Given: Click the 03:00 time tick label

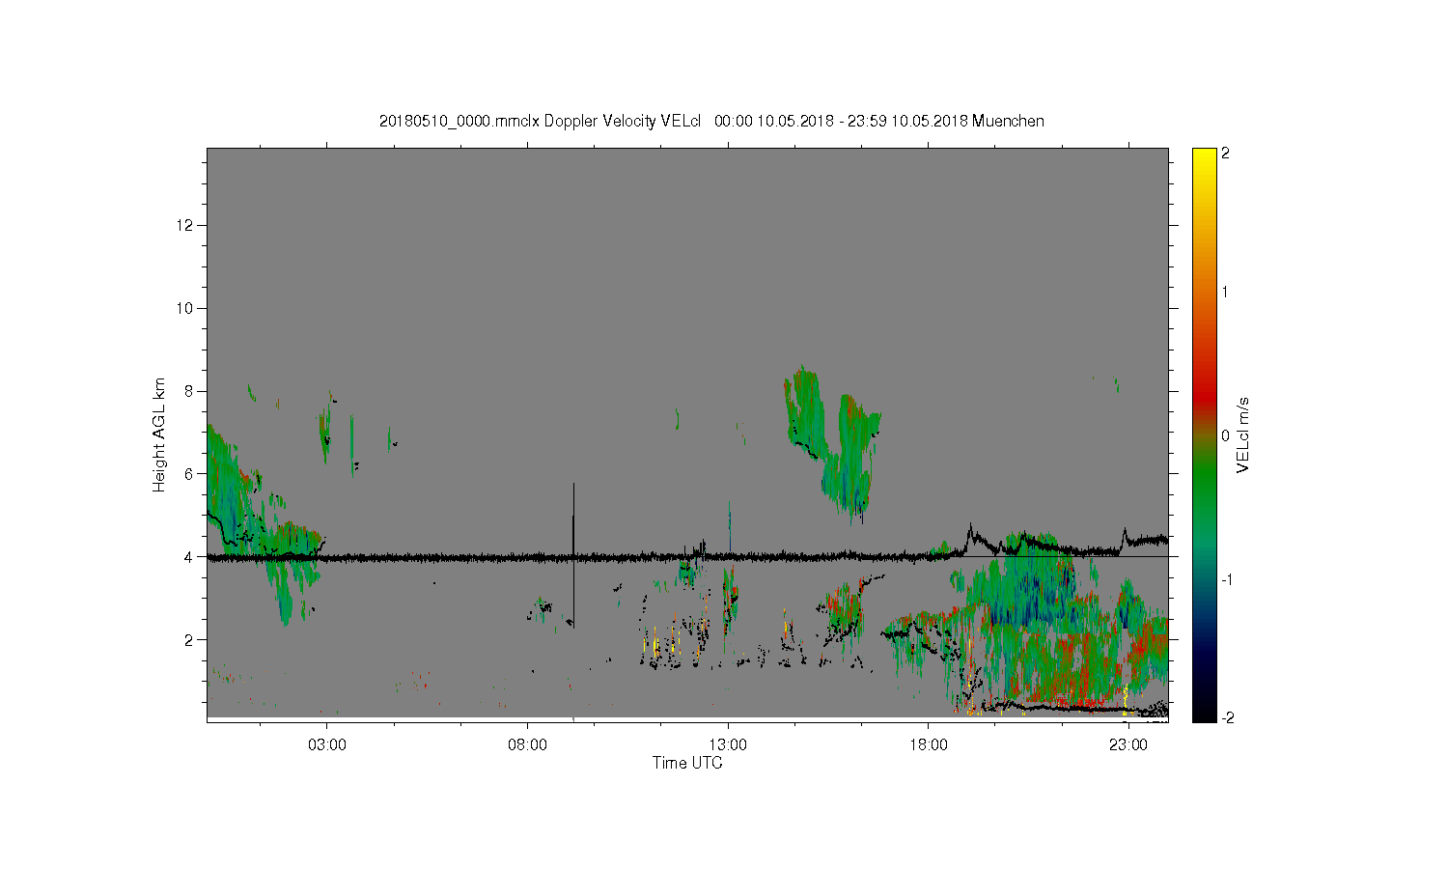Looking at the screenshot, I should pos(326,745).
